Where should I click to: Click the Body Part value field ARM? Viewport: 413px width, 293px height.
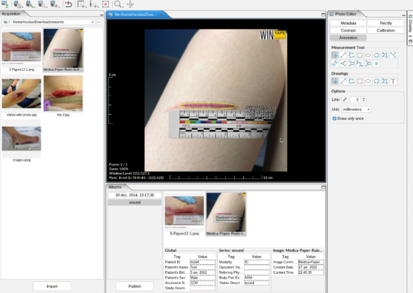257,277
